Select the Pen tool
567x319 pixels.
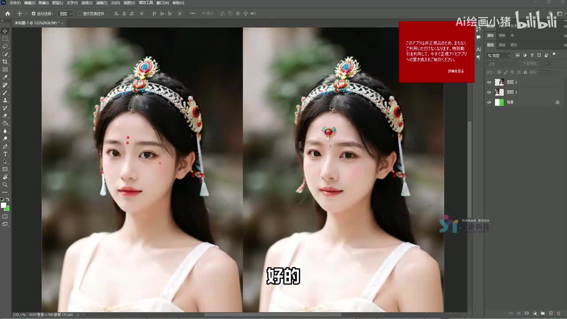[x=5, y=146]
